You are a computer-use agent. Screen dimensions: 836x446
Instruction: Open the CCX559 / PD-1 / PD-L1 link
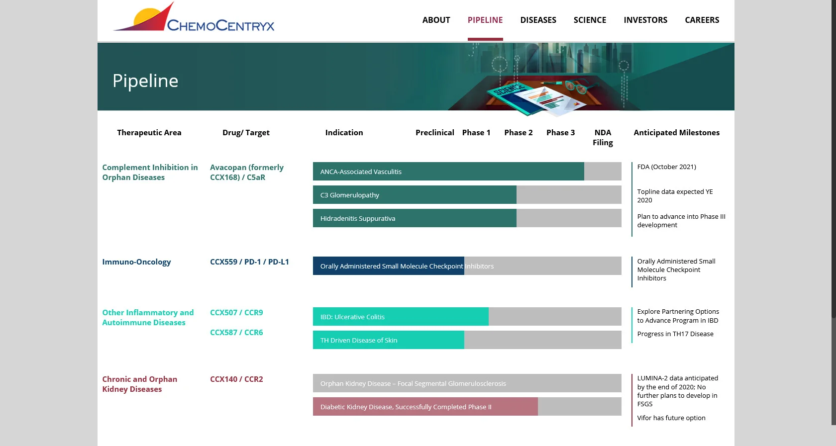pos(249,262)
